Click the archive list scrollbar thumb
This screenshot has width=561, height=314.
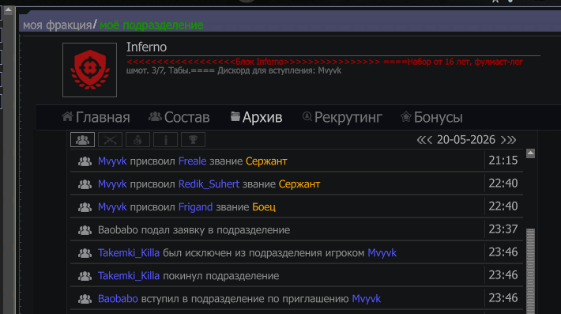(531, 271)
